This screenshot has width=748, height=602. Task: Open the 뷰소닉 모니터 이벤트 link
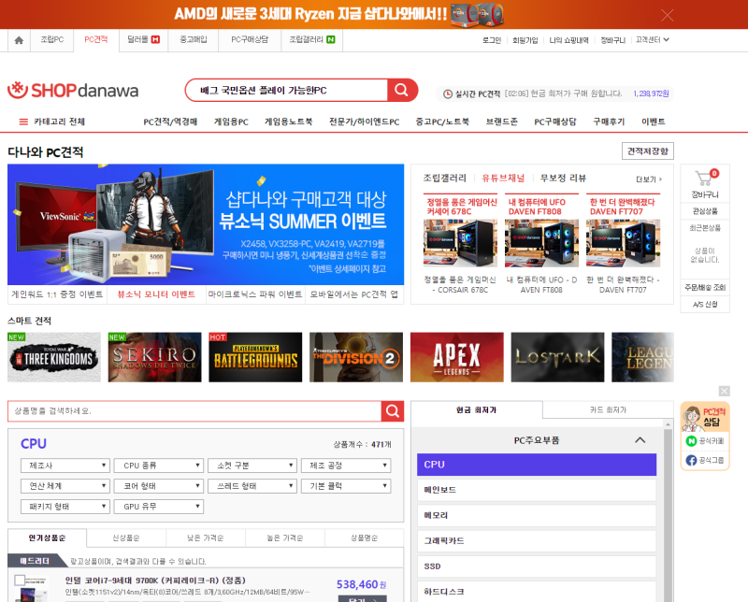(156, 294)
